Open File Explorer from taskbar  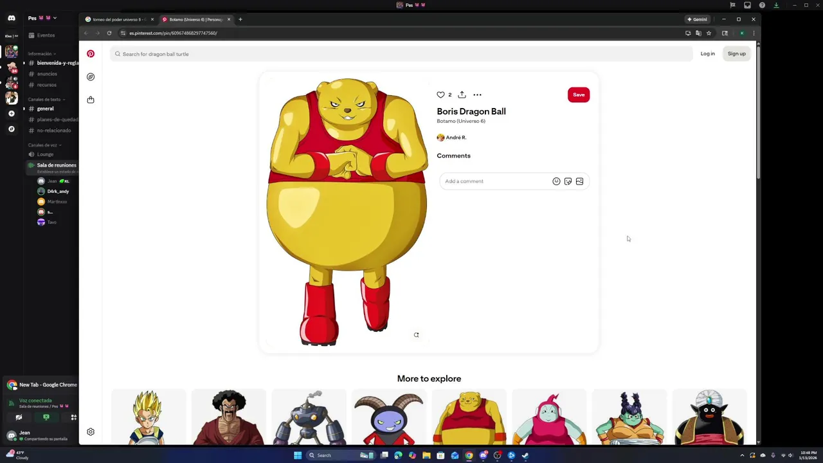tap(426, 455)
